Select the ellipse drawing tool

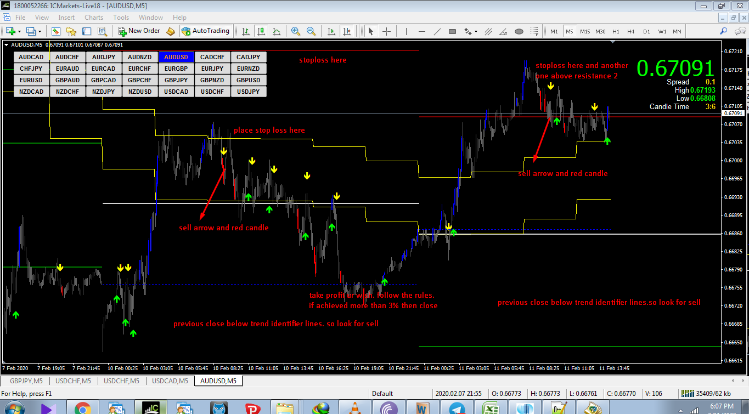[519, 31]
